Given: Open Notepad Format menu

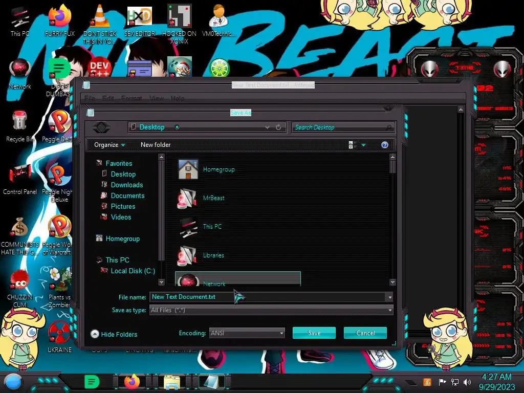Looking at the screenshot, I should [132, 98].
